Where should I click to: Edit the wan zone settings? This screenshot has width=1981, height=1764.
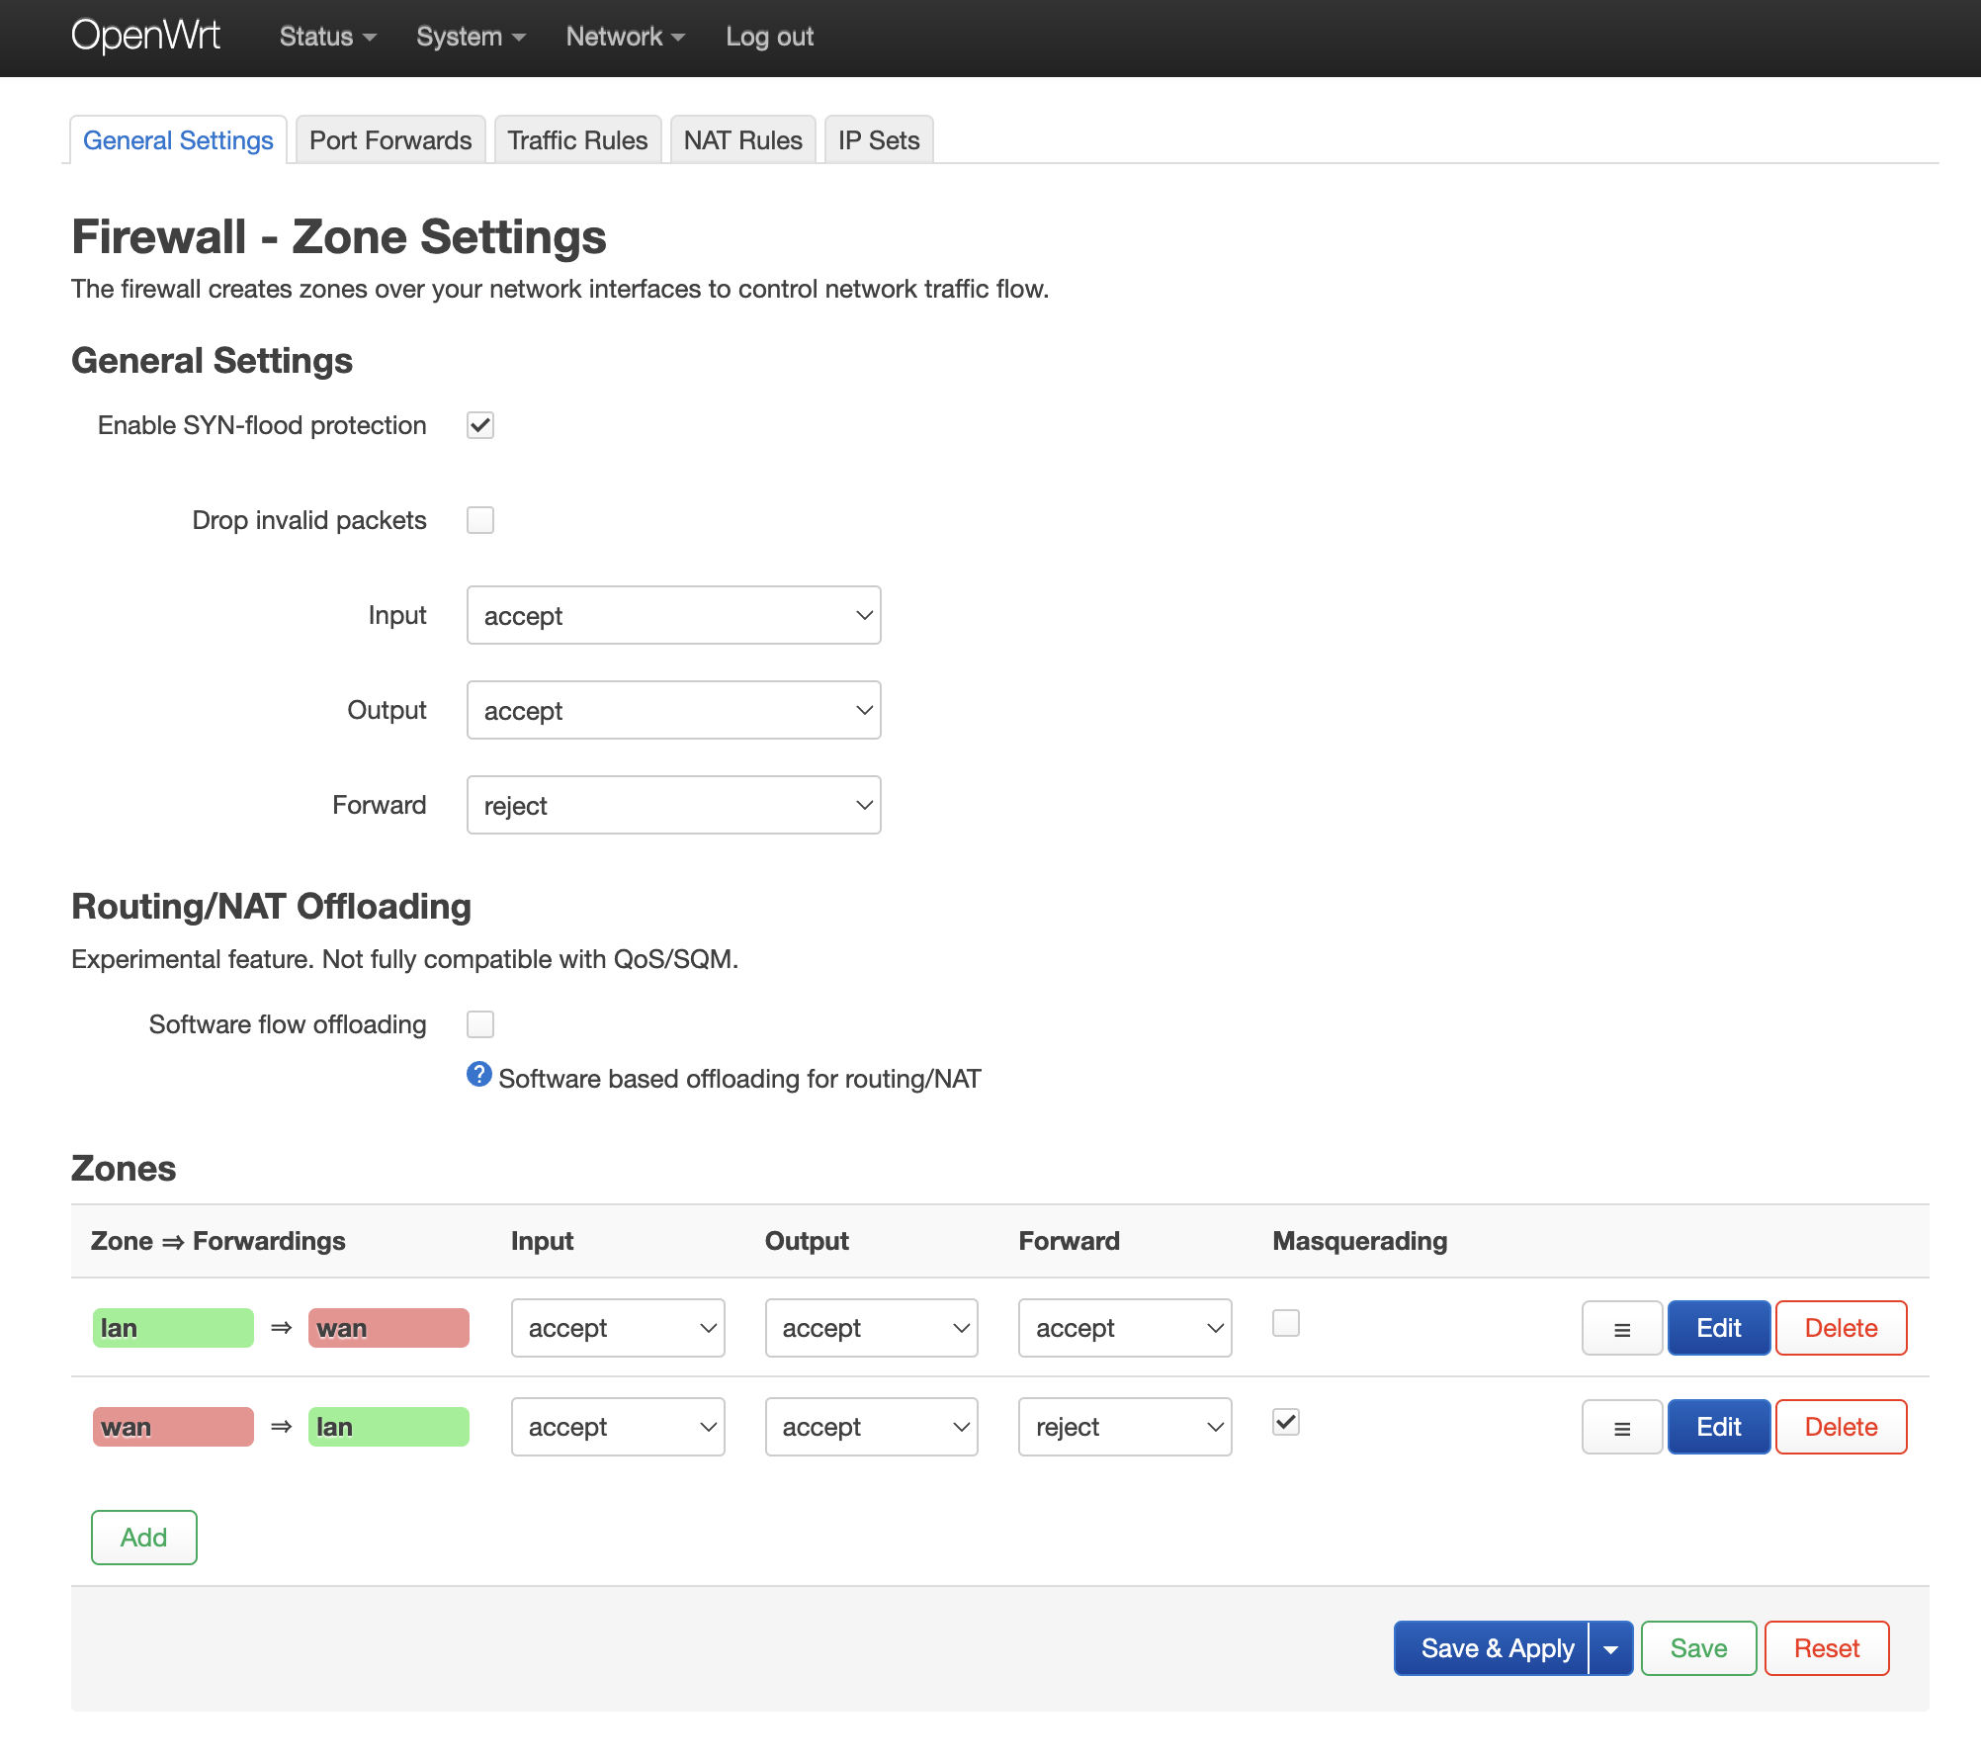pyautogui.click(x=1718, y=1427)
